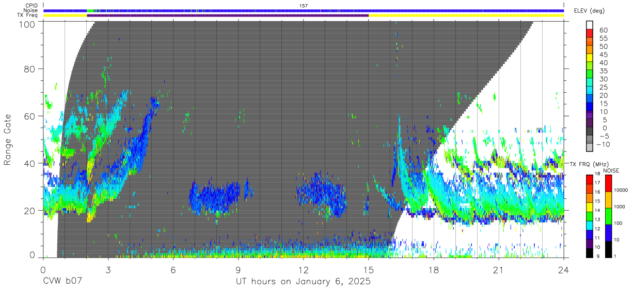Click the -10 label on ELEV color bar
The image size is (634, 292).
(603, 144)
